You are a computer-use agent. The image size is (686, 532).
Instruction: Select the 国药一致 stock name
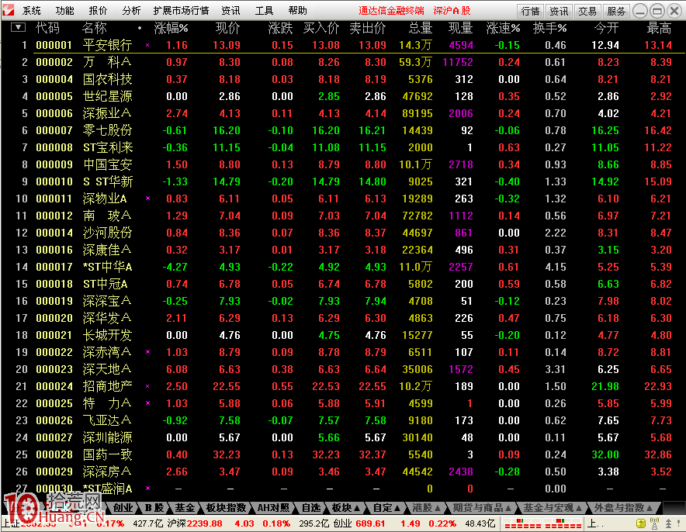107,454
